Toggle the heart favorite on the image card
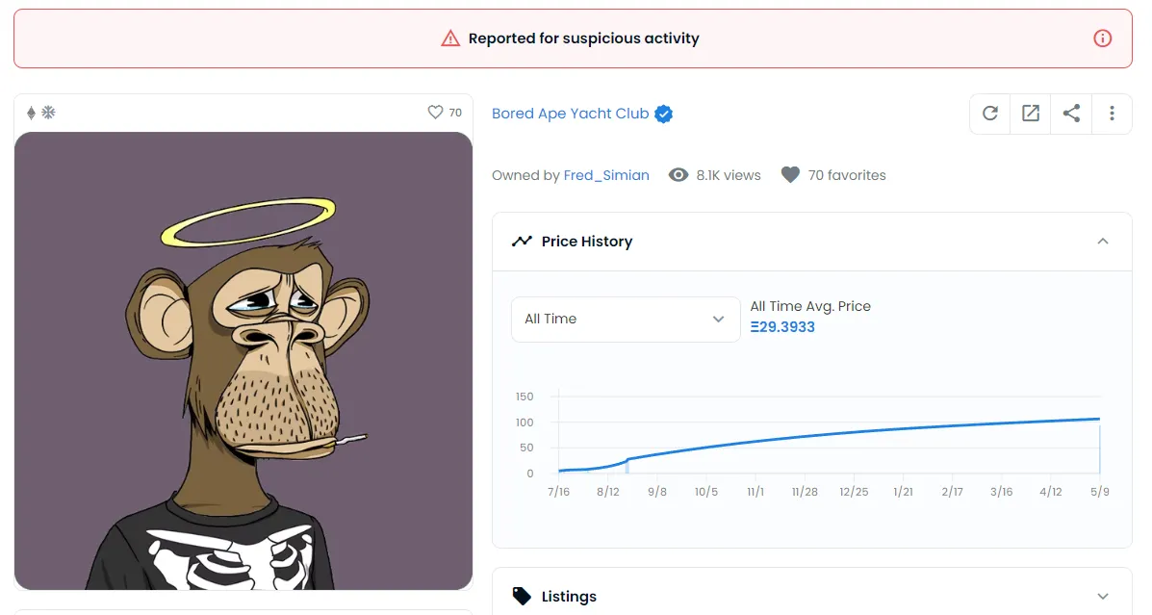Image resolution: width=1152 pixels, height=615 pixels. (x=435, y=113)
